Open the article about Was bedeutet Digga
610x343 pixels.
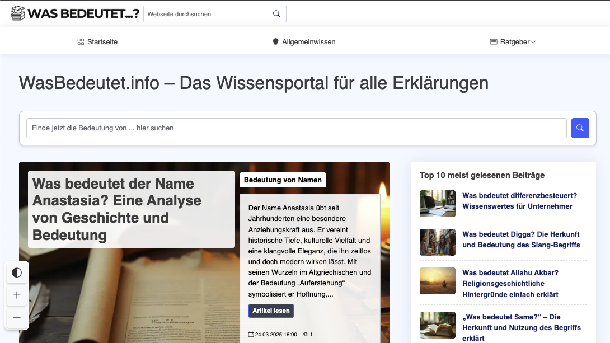pyautogui.click(x=520, y=239)
